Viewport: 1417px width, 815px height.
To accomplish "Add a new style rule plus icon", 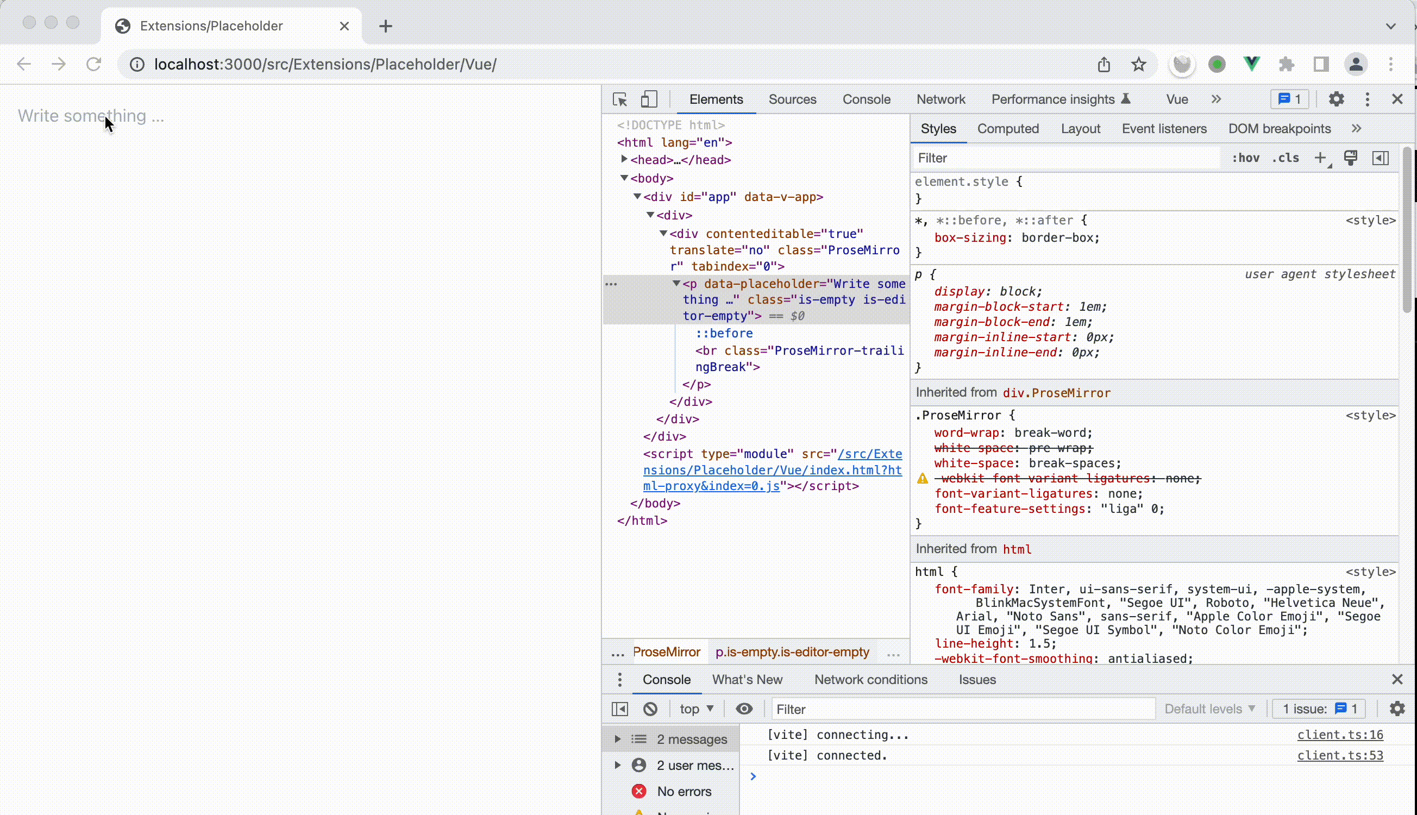I will [x=1320, y=159].
